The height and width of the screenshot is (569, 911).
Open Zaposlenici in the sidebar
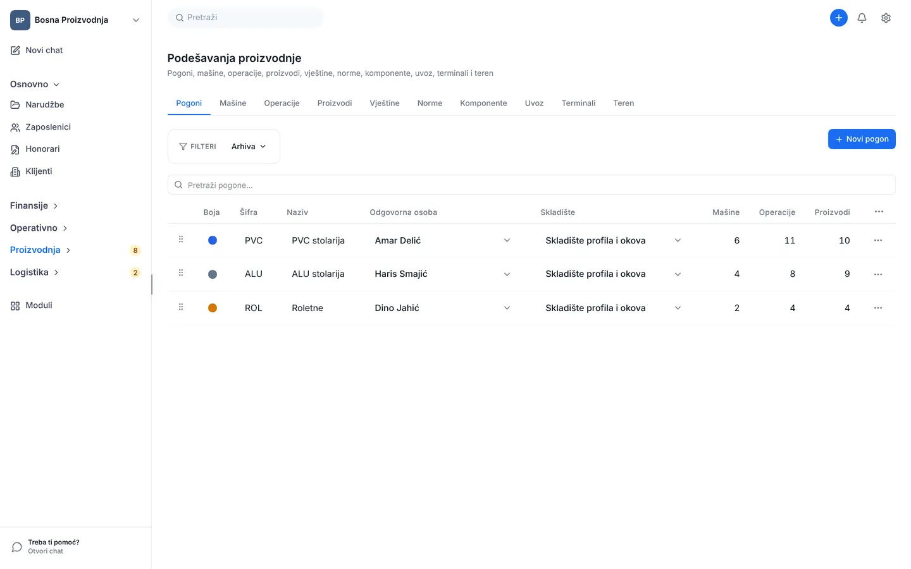point(40,127)
